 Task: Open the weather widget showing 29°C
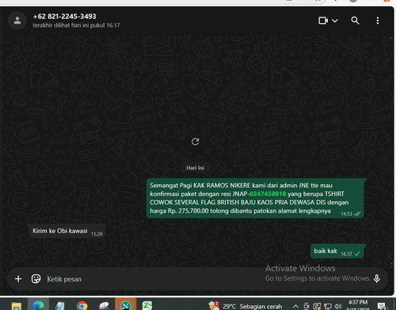pyautogui.click(x=246, y=306)
